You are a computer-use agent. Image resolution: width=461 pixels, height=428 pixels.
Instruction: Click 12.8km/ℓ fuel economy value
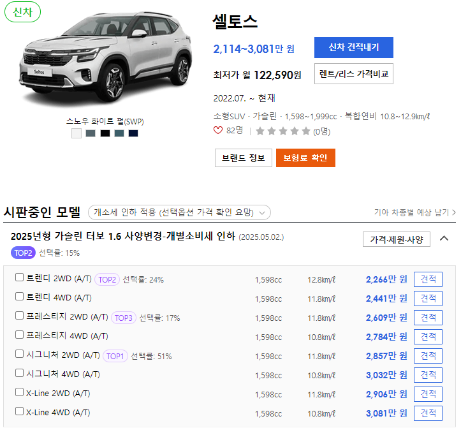[x=321, y=280]
